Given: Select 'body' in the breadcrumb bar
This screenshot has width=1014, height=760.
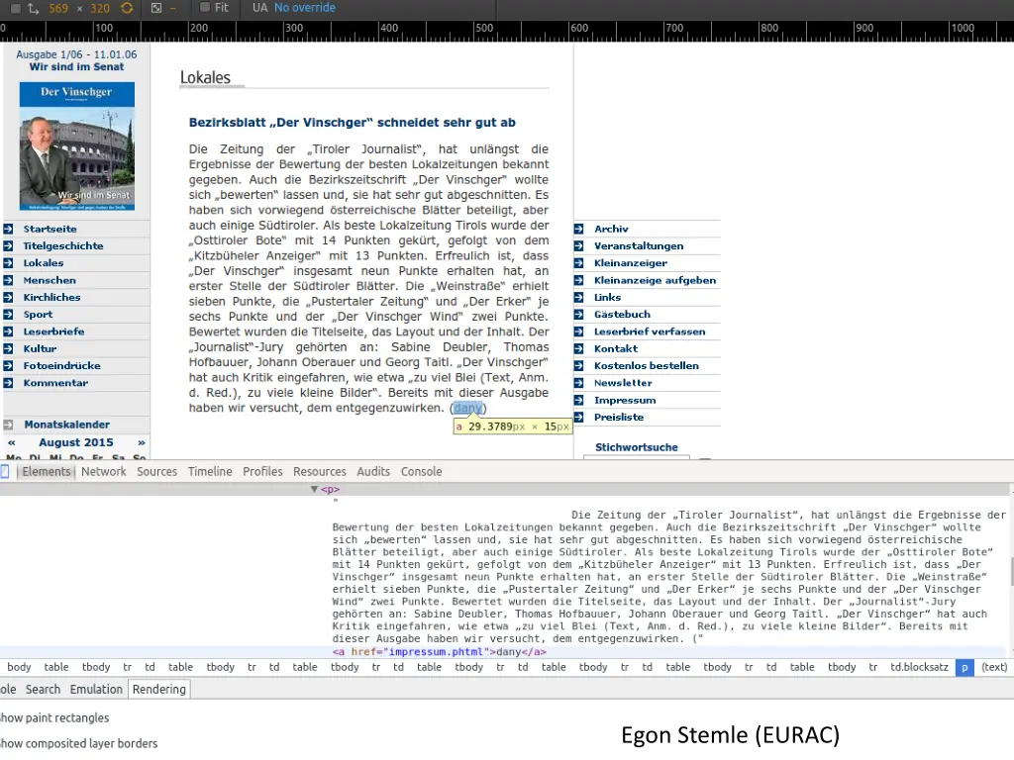Looking at the screenshot, I should click(19, 667).
